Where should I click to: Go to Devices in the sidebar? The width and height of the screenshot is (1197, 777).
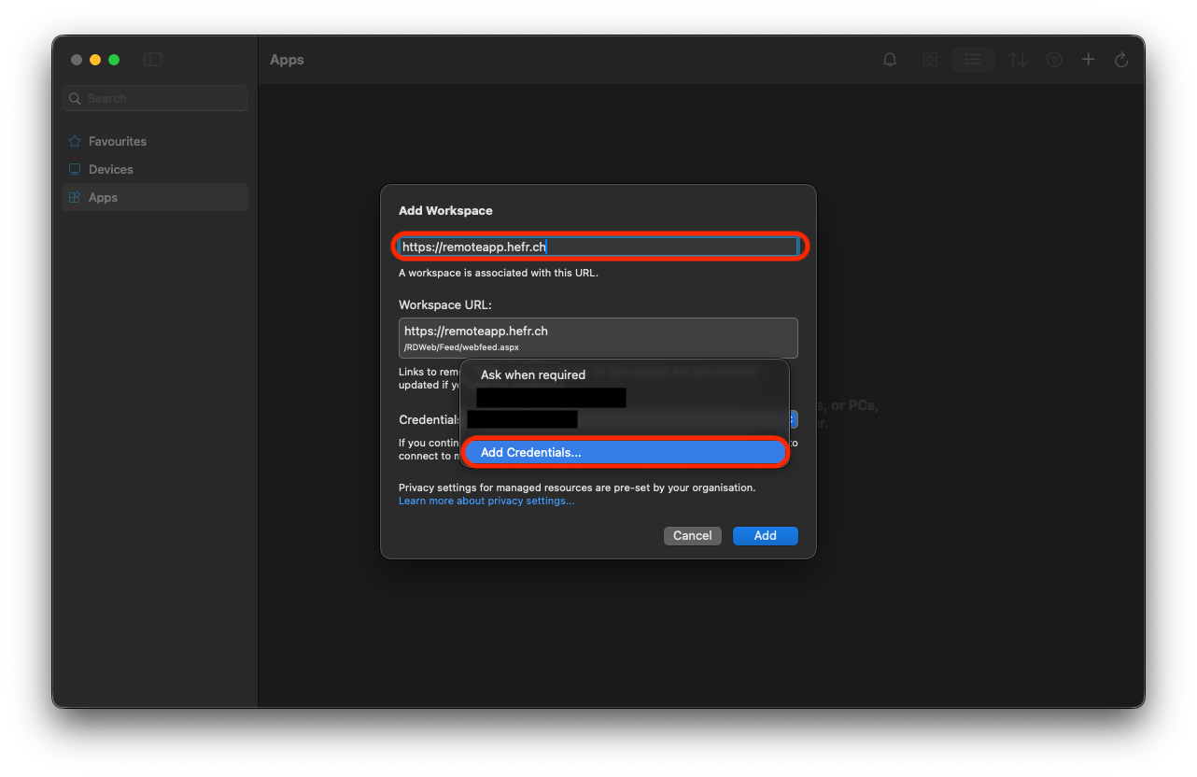[110, 169]
